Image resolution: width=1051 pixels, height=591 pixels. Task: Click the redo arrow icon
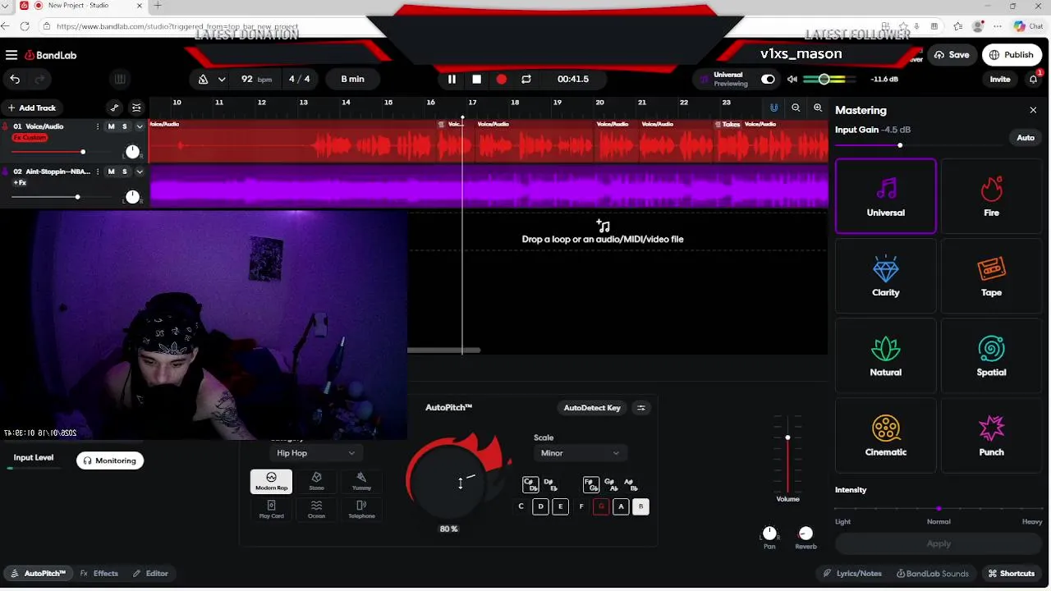pos(39,79)
